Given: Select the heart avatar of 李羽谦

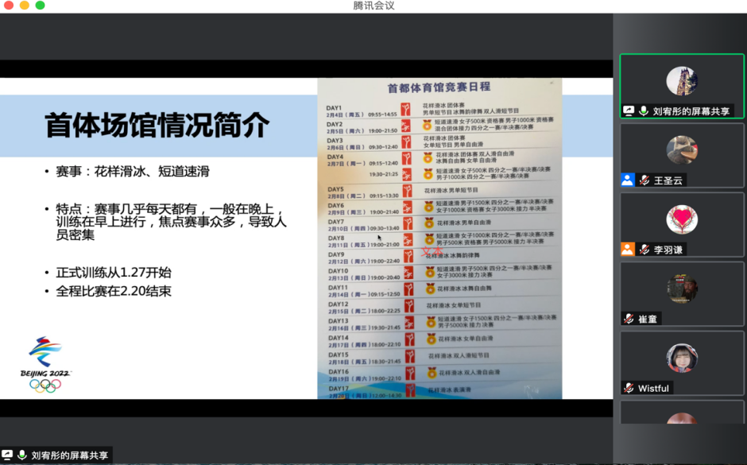Looking at the screenshot, I should (681, 219).
